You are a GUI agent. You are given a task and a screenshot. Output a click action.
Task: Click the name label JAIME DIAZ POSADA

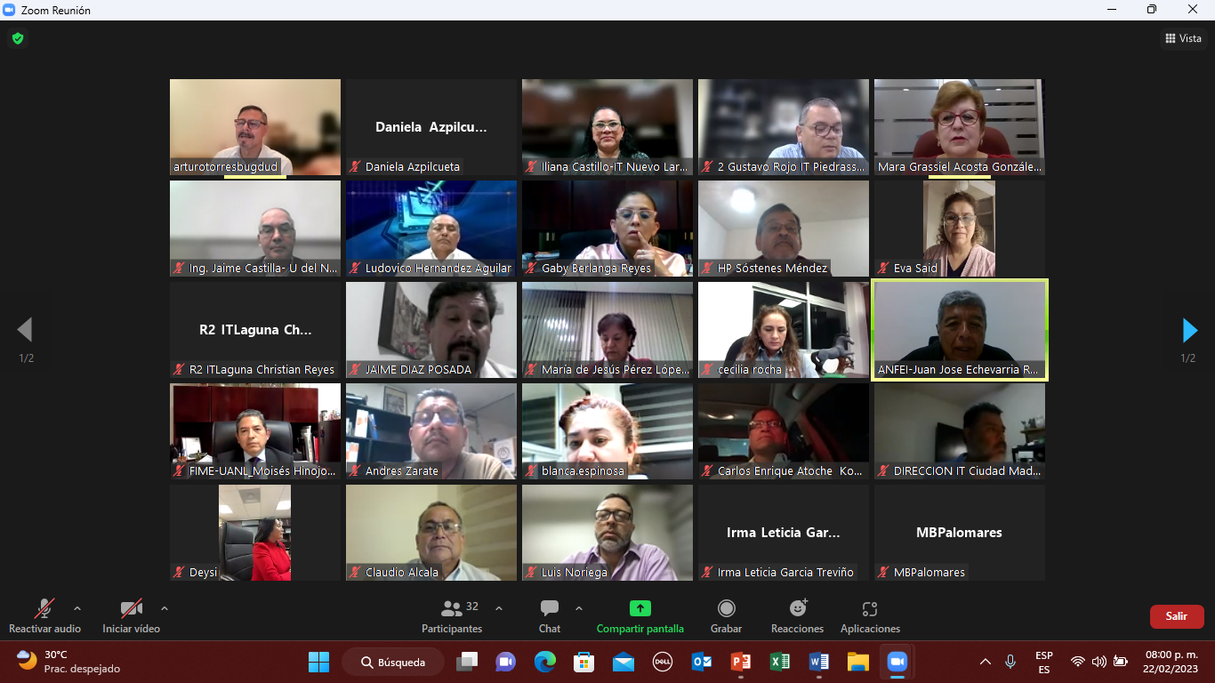pos(418,370)
